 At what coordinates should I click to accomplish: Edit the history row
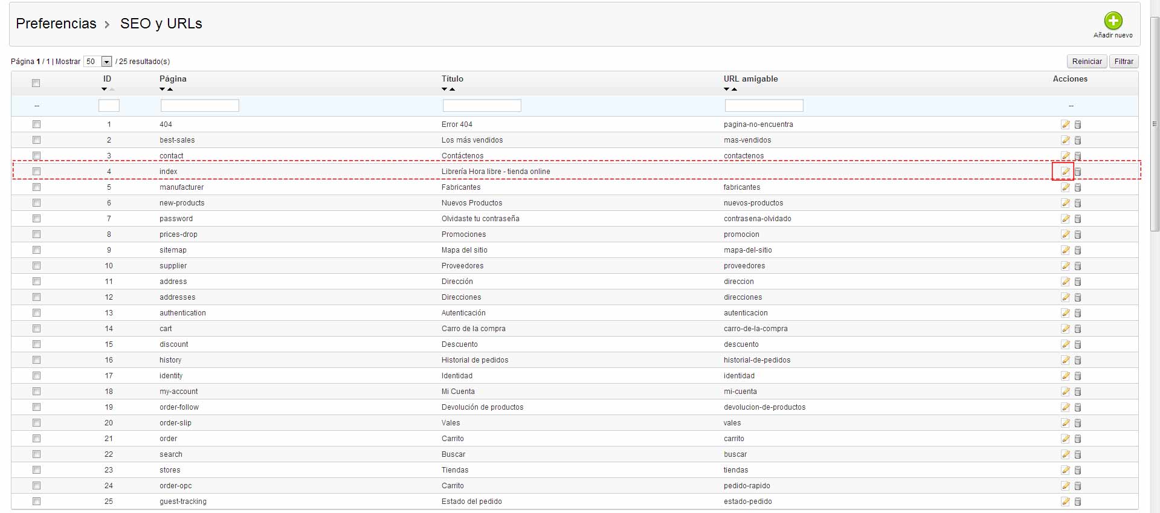pos(1065,360)
